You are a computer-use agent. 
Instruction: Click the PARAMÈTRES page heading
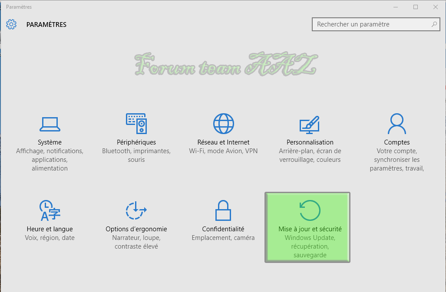tap(46, 25)
